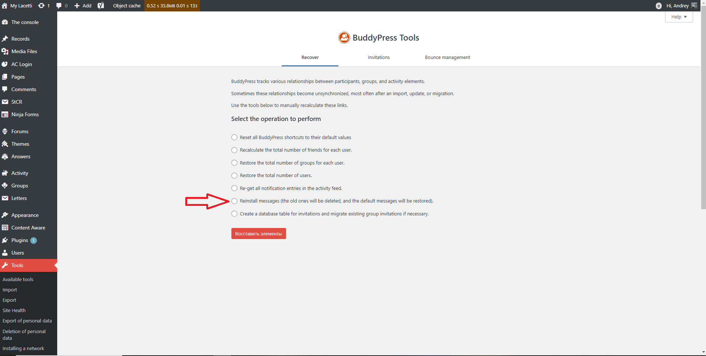Open Export of personal data item
This screenshot has height=356, width=706.
pyautogui.click(x=27, y=321)
